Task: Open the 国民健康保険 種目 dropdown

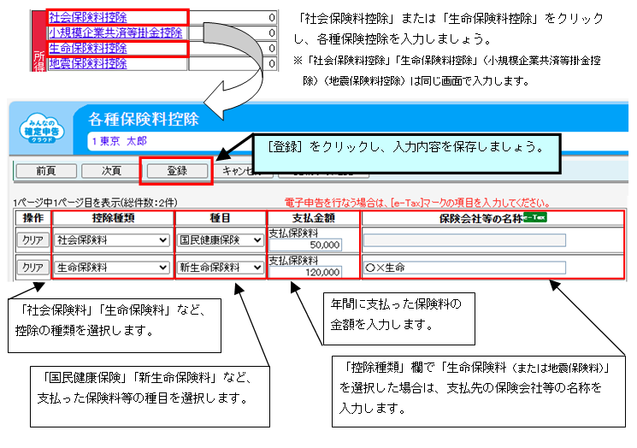Action: point(221,240)
